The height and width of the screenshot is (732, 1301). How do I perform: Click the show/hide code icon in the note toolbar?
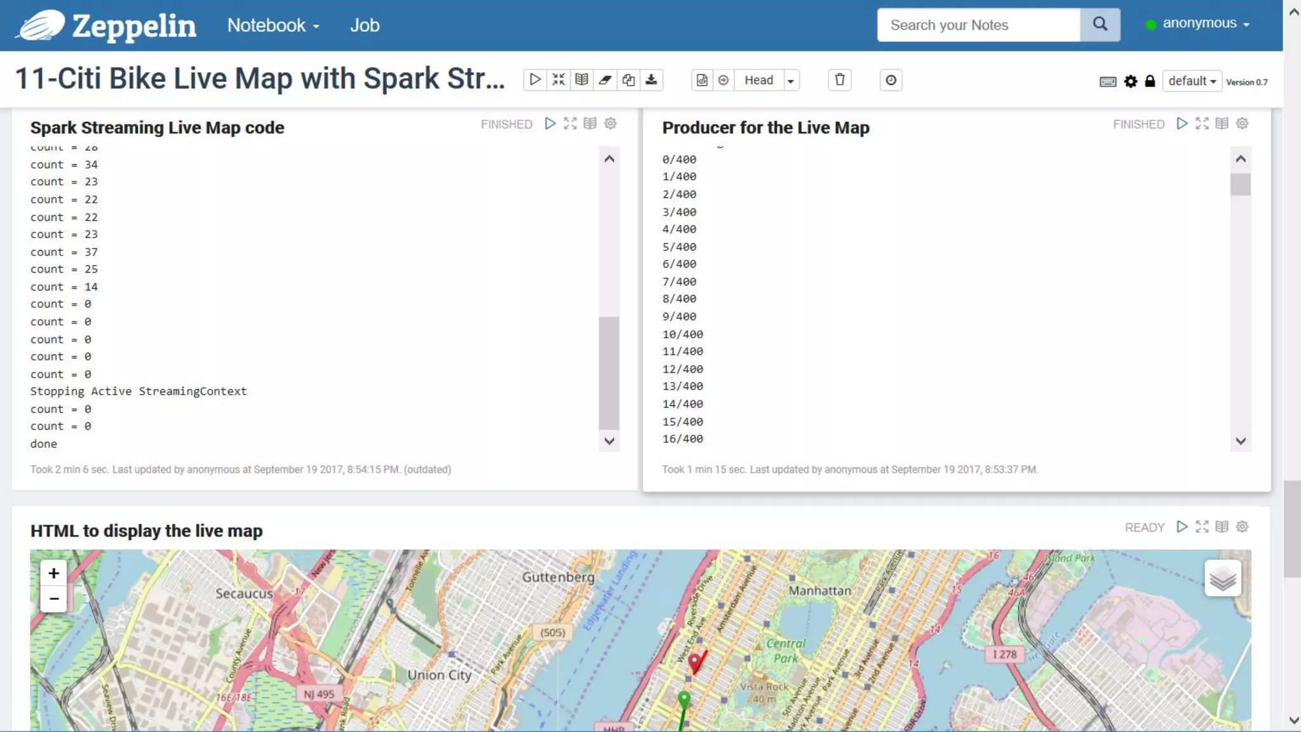pos(558,80)
